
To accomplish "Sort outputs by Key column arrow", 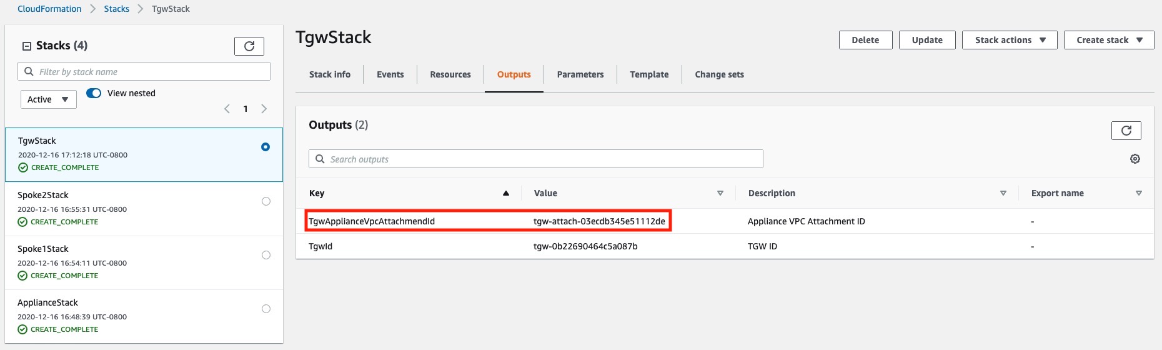I will (506, 193).
